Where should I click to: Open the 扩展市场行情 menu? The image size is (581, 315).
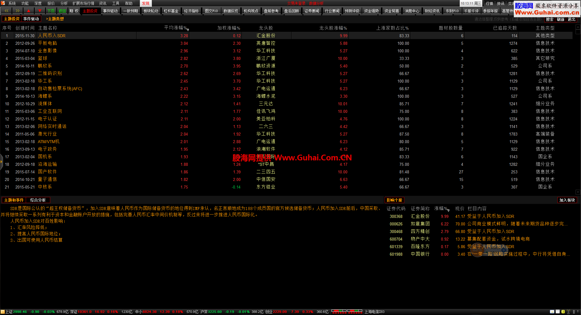pyautogui.click(x=83, y=3)
